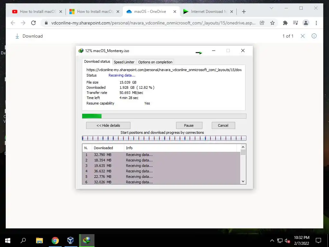
Task: Click the download URL text in the dialog
Action: click(x=164, y=70)
